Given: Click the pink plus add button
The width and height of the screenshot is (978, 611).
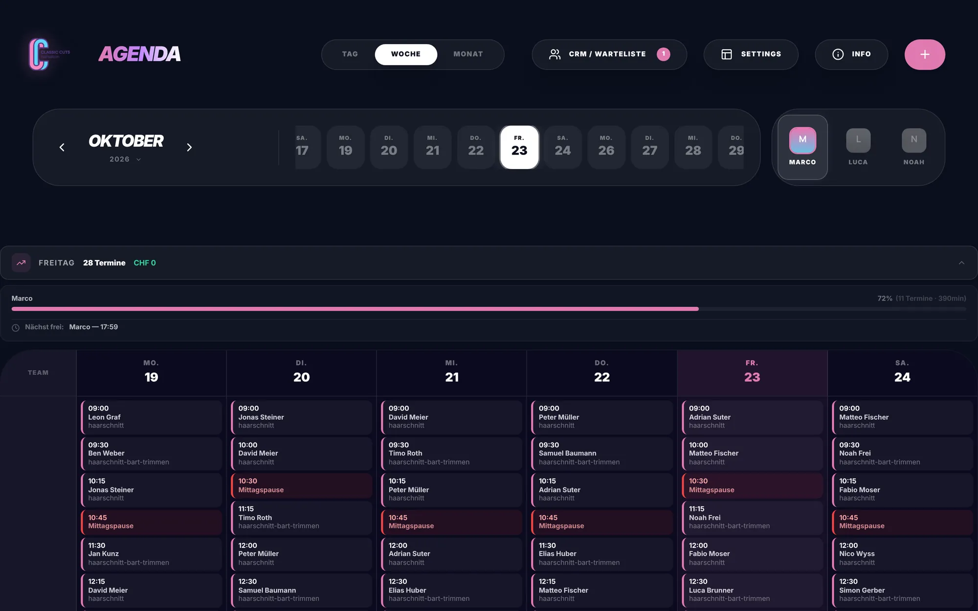Looking at the screenshot, I should [x=924, y=54].
